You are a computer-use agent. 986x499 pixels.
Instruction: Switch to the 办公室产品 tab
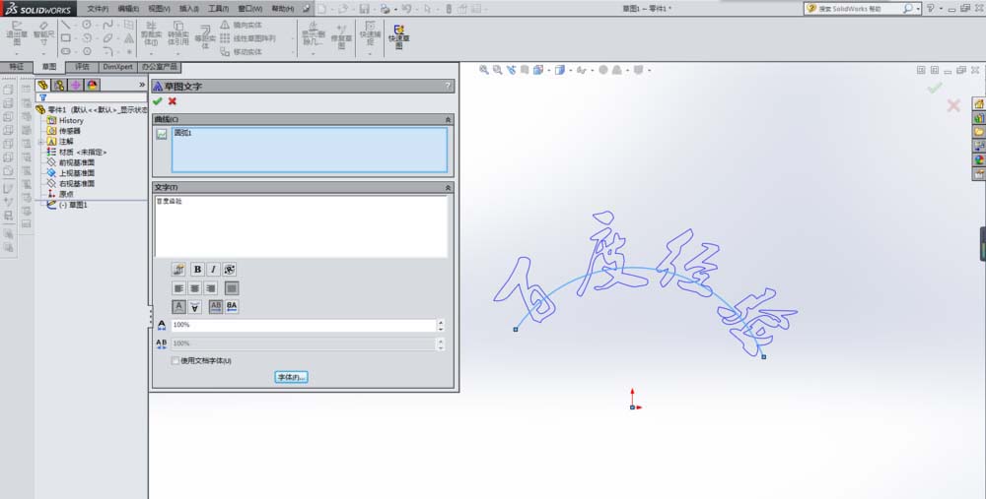point(159,67)
